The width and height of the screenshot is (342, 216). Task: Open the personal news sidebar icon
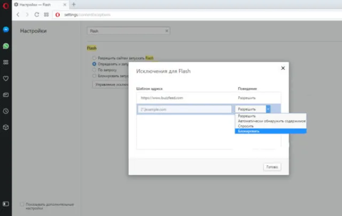tap(6, 95)
